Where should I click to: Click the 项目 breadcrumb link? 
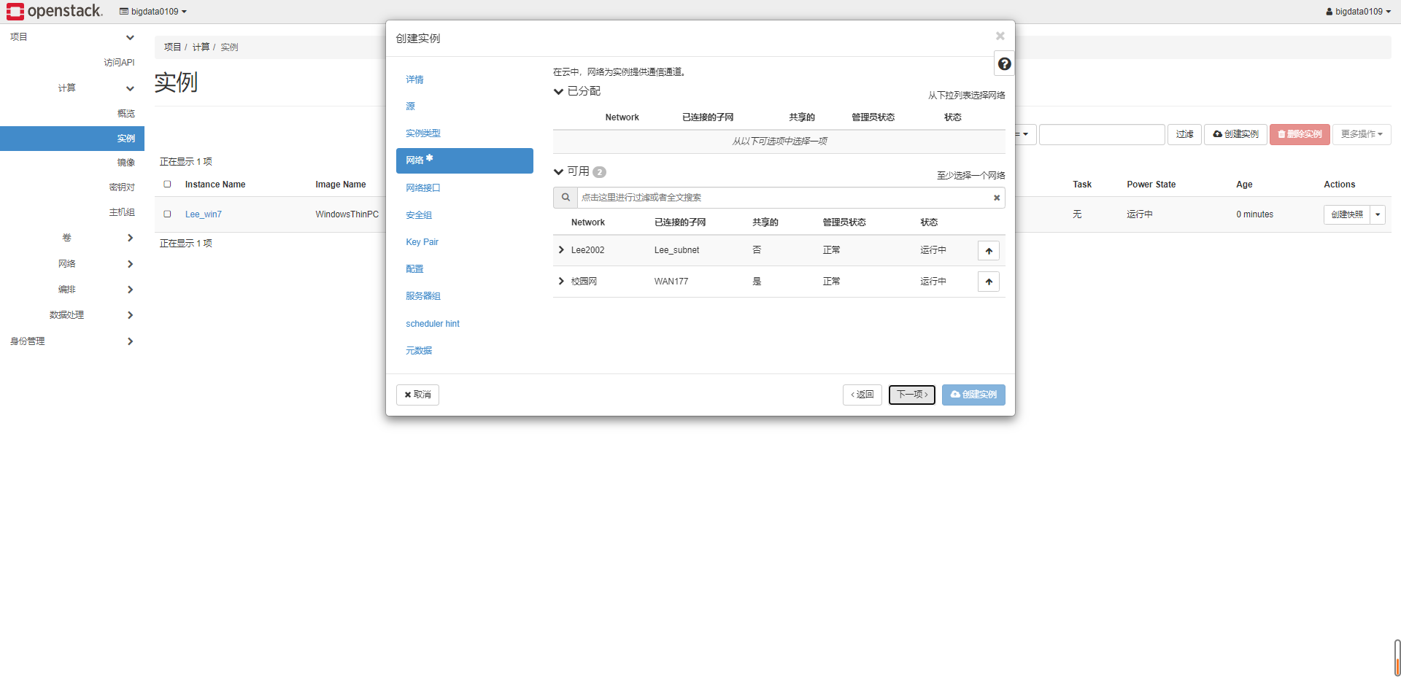pyautogui.click(x=172, y=47)
